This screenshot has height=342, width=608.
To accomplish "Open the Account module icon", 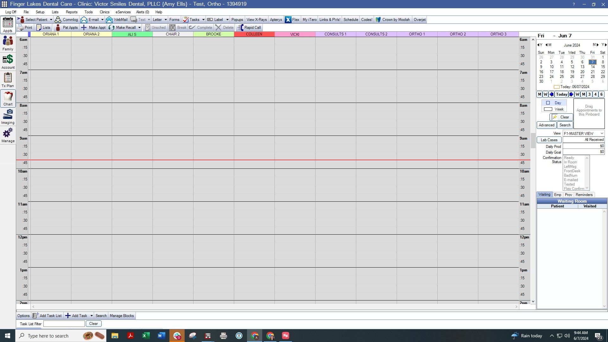I will [8, 62].
